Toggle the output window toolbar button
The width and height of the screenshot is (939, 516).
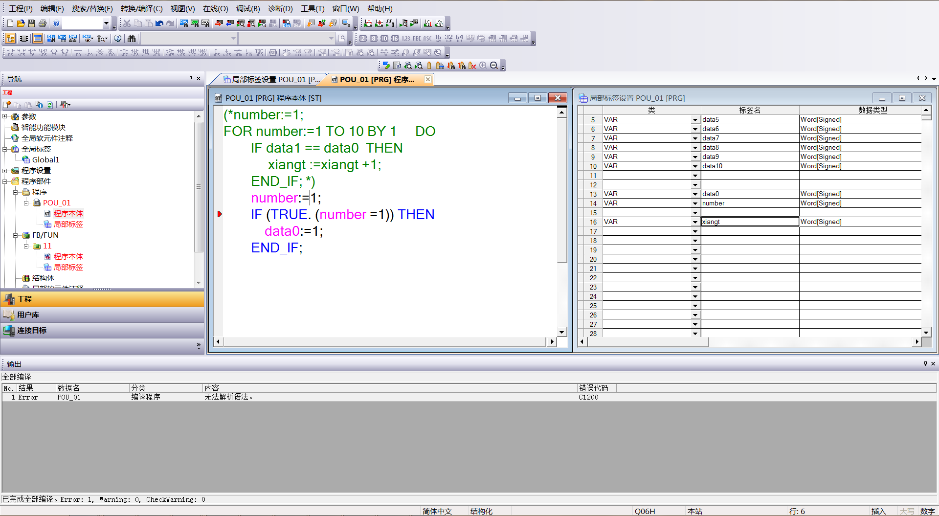pyautogui.click(x=38, y=38)
